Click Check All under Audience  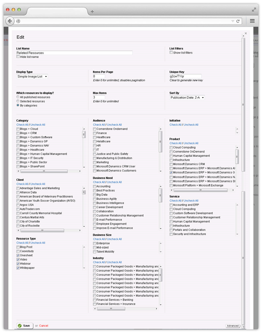pyautogui.click(x=99, y=124)
